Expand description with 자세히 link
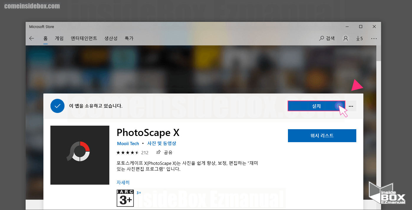Viewport: 412px width, 210px height. coord(123,182)
